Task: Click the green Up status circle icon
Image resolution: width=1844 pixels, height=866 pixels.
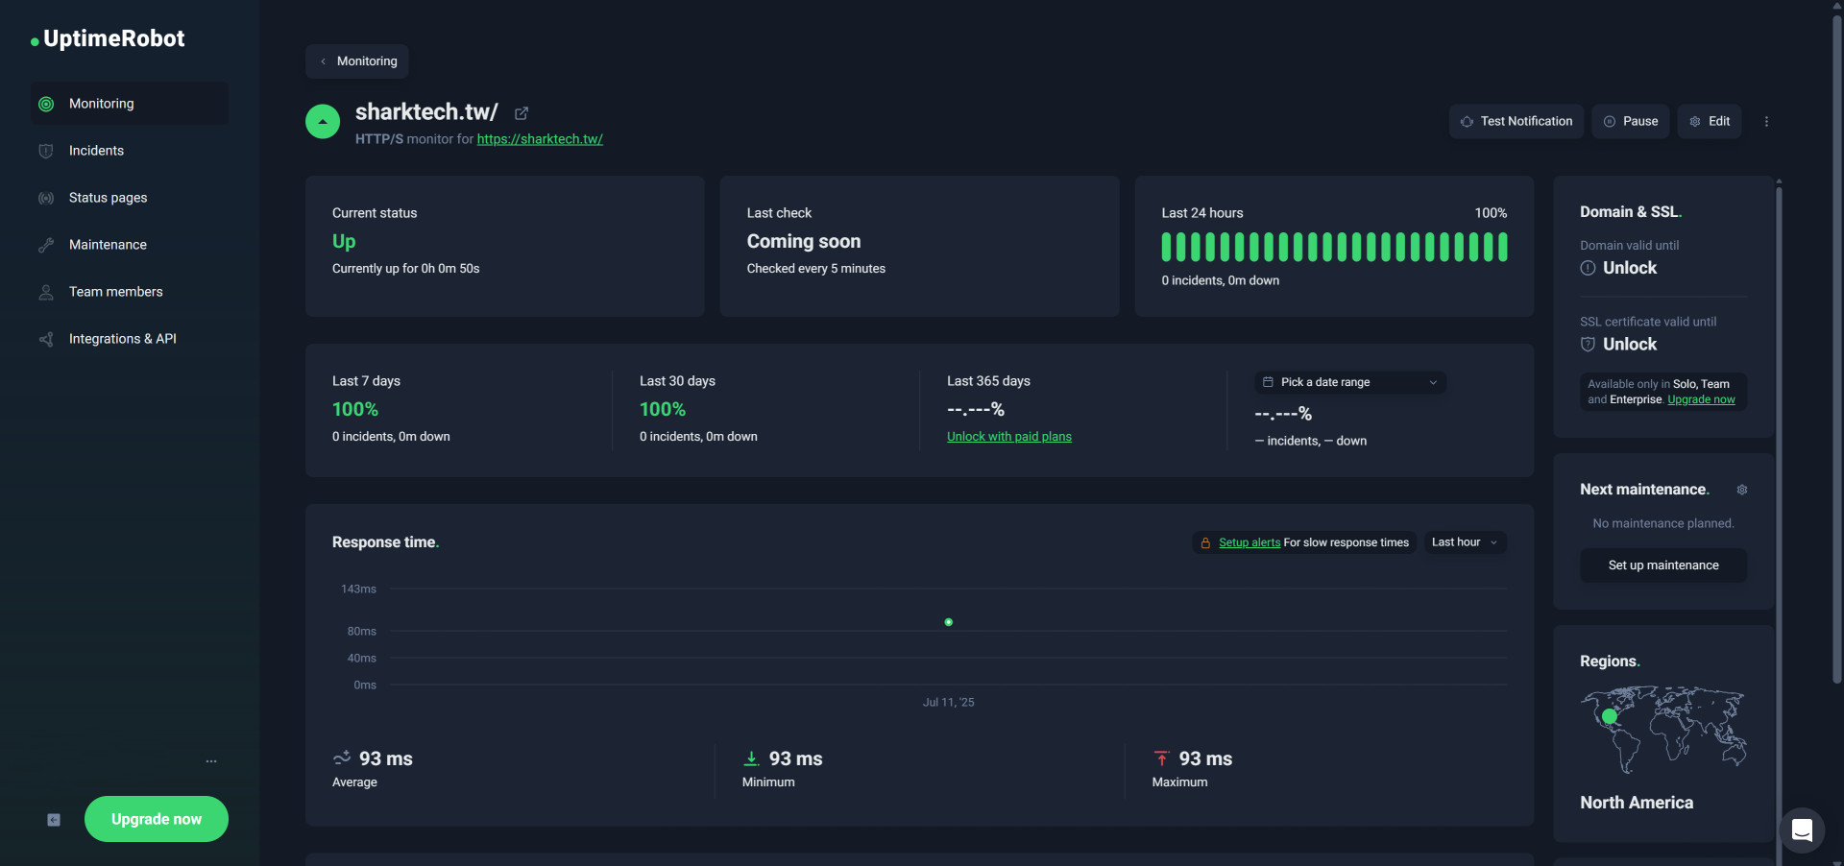Action: tap(323, 122)
